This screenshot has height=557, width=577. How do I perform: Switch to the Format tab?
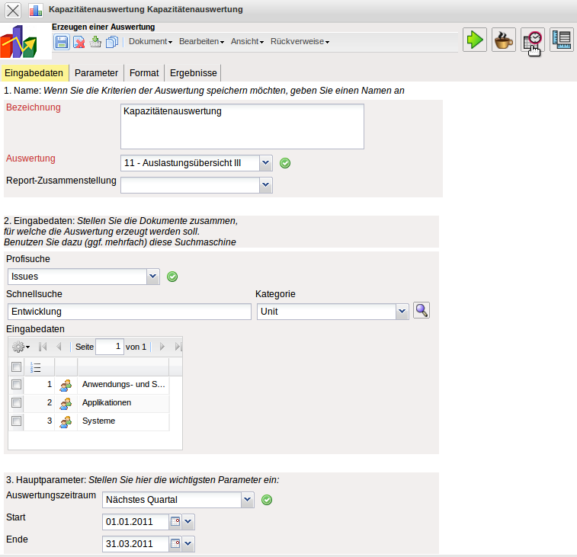(144, 73)
